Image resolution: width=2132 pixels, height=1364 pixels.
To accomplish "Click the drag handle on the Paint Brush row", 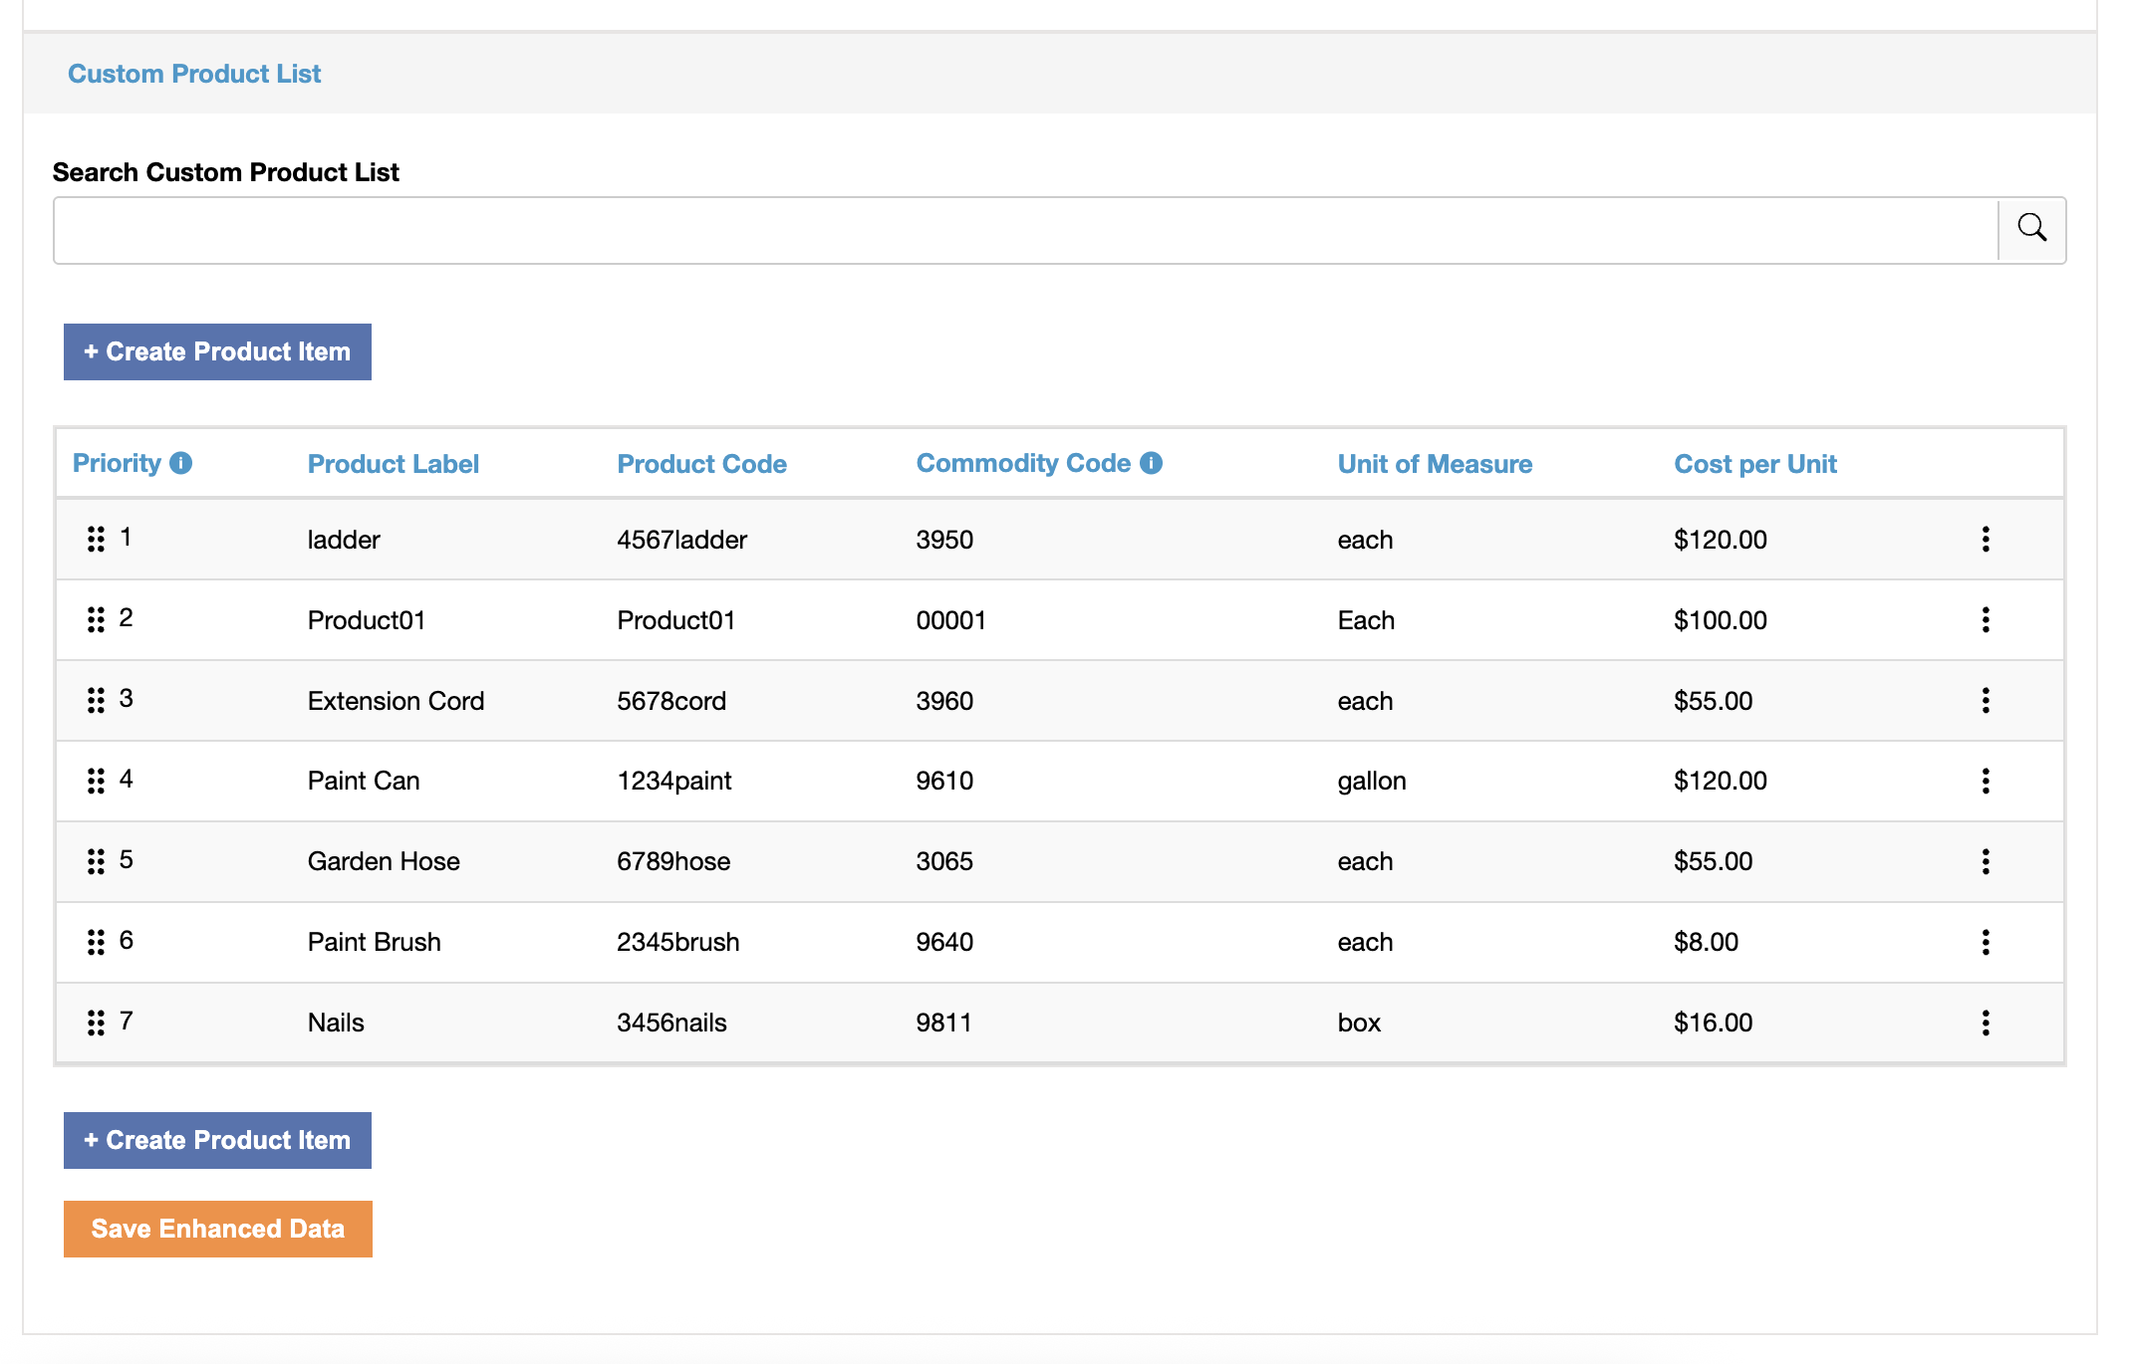I will 95,941.
